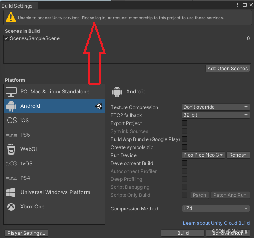
Task: Click the tvOS platform logo icon
Action: (11, 163)
